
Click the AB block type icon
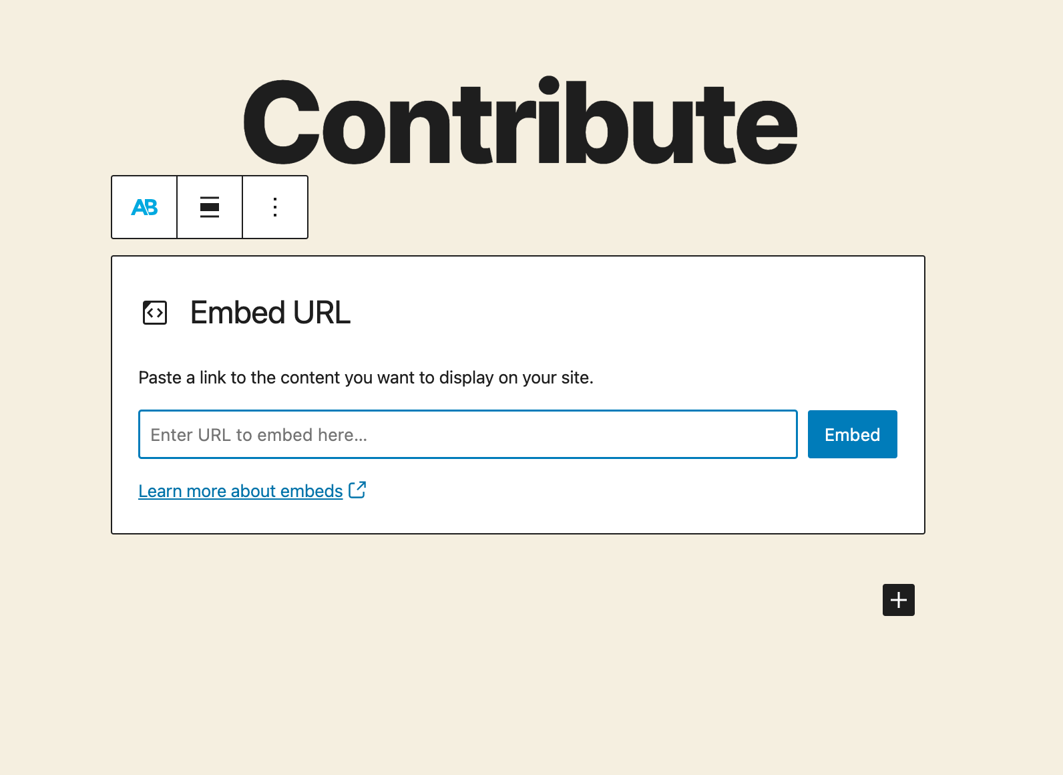144,207
